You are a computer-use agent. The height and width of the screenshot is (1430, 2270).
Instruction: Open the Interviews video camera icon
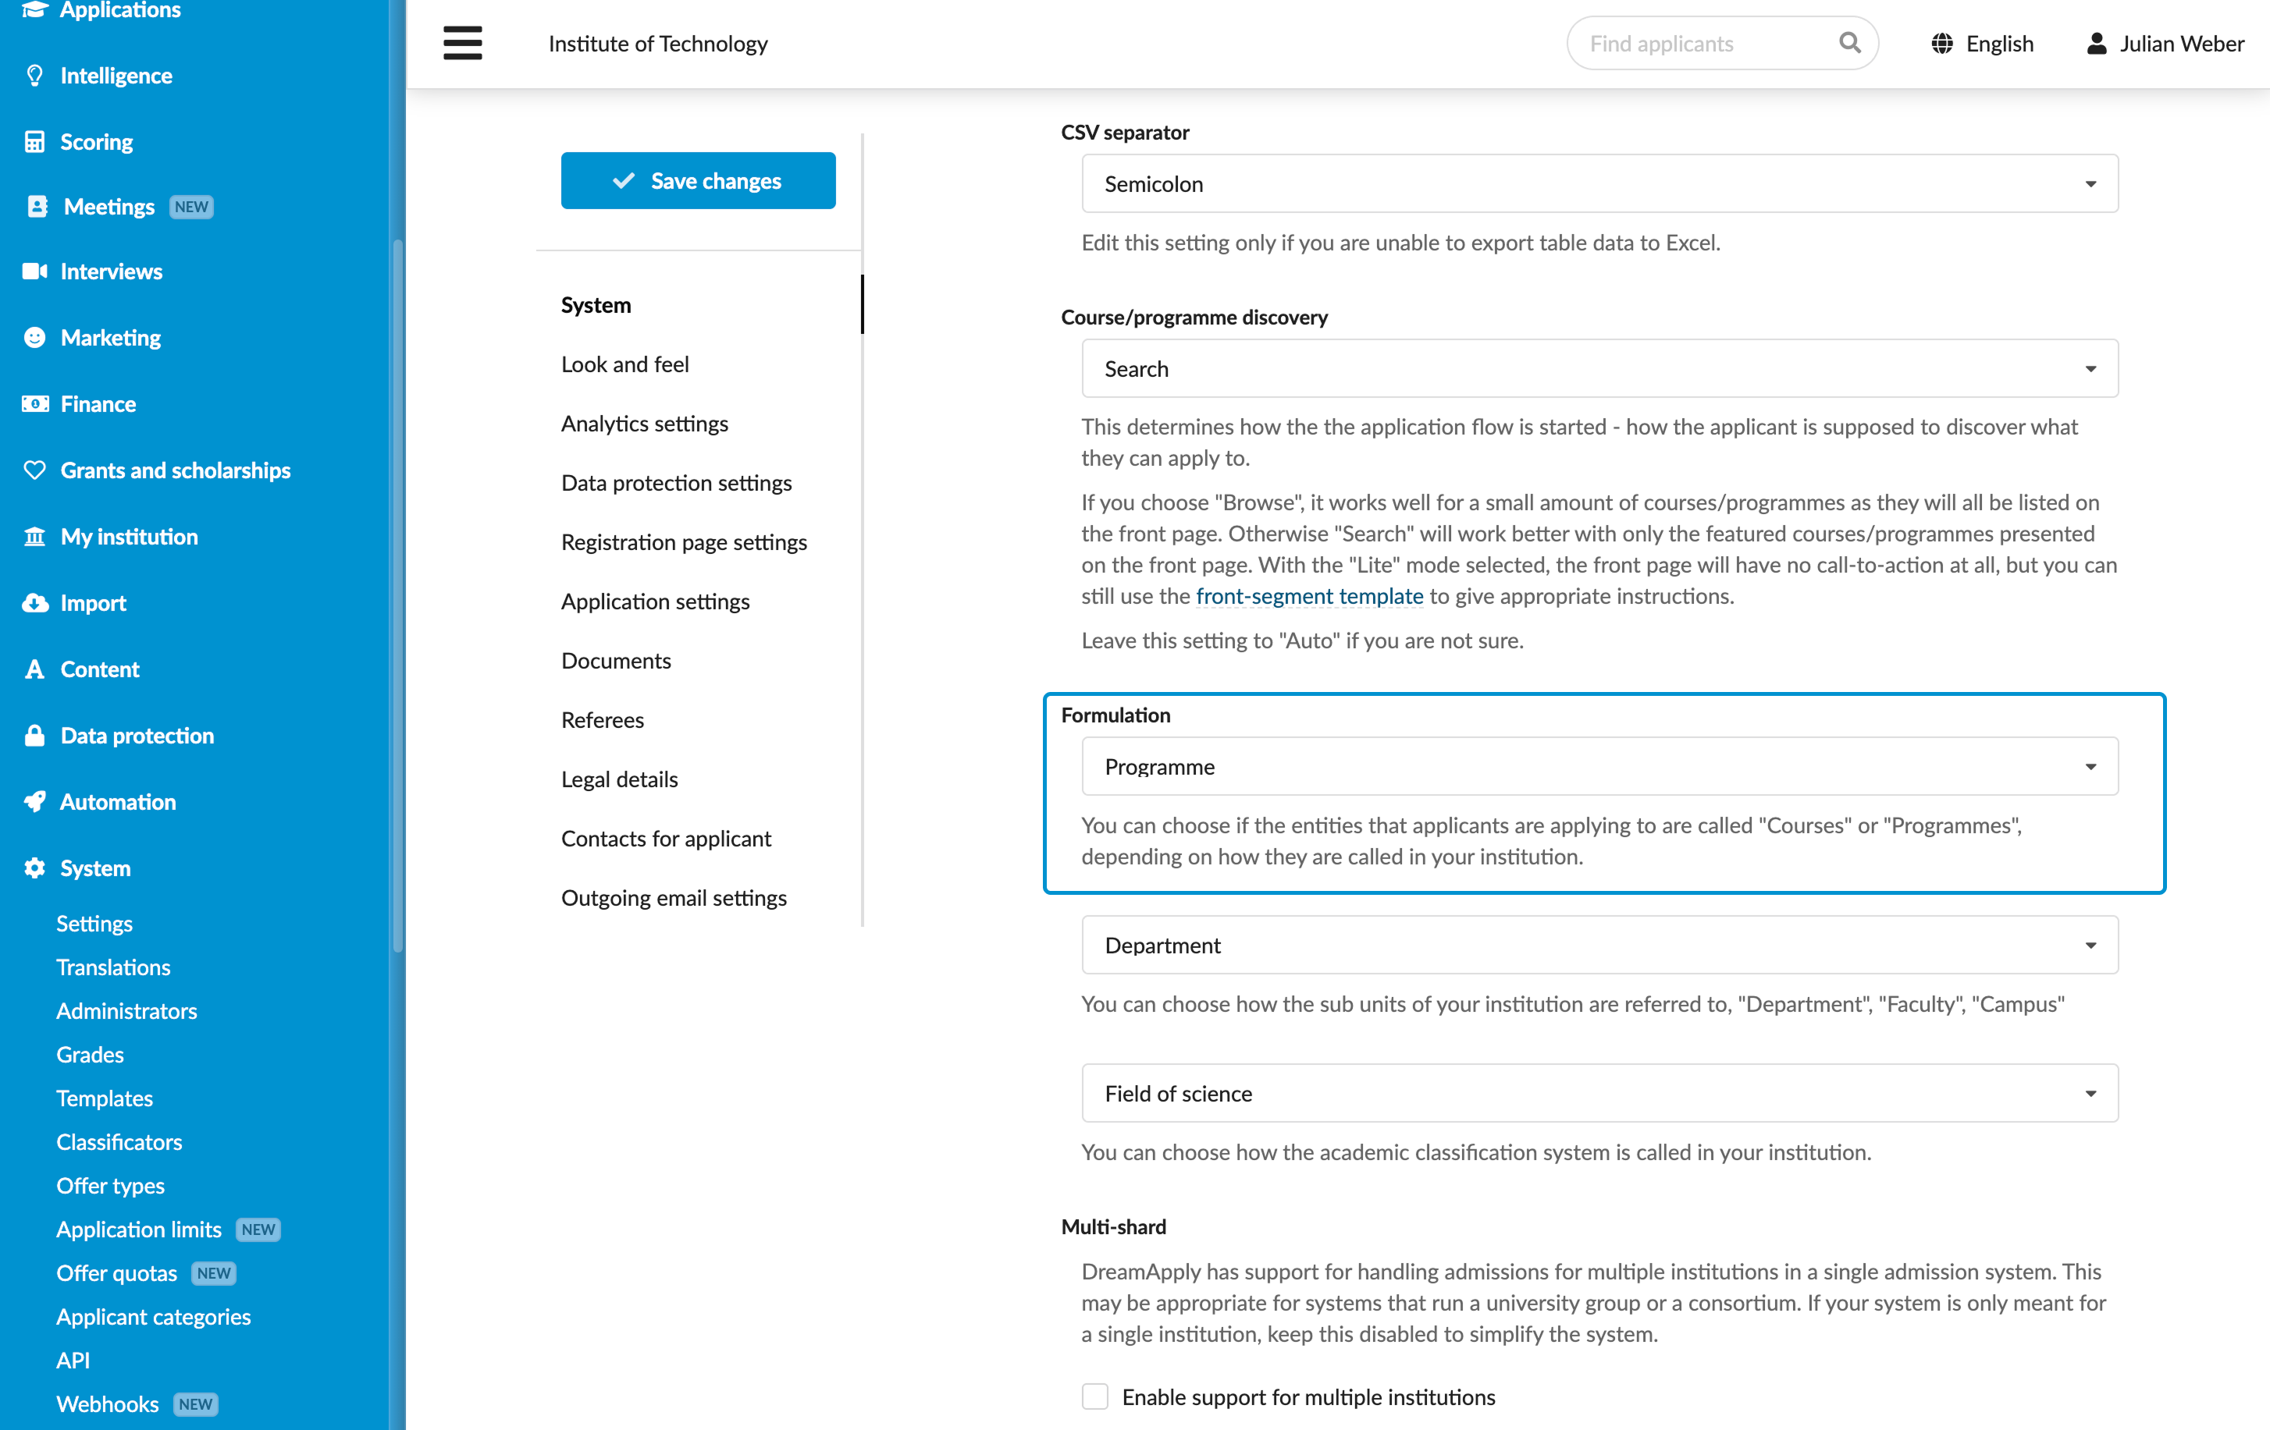pyautogui.click(x=35, y=271)
